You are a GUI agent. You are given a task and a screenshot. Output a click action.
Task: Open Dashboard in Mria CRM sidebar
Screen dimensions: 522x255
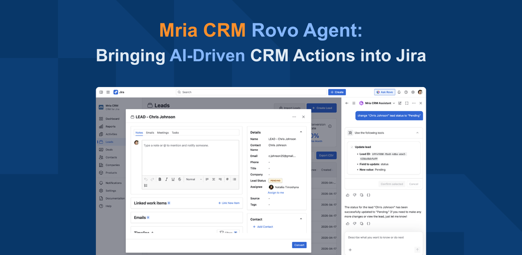pyautogui.click(x=109, y=118)
